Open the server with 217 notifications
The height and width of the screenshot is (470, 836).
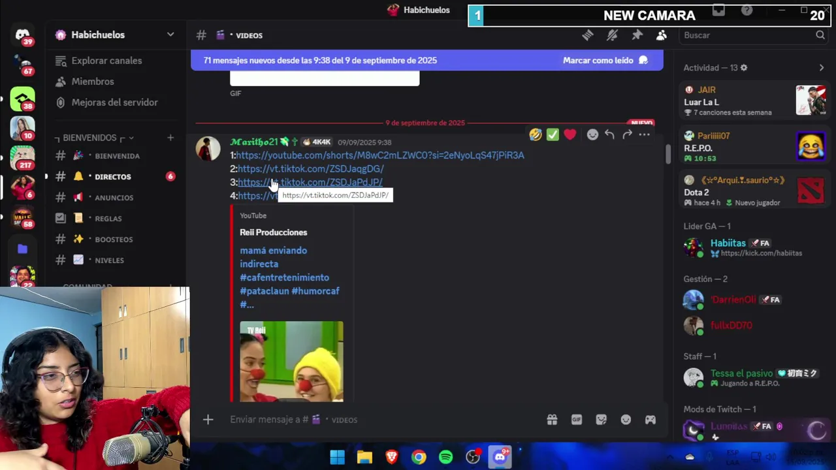tap(23, 157)
